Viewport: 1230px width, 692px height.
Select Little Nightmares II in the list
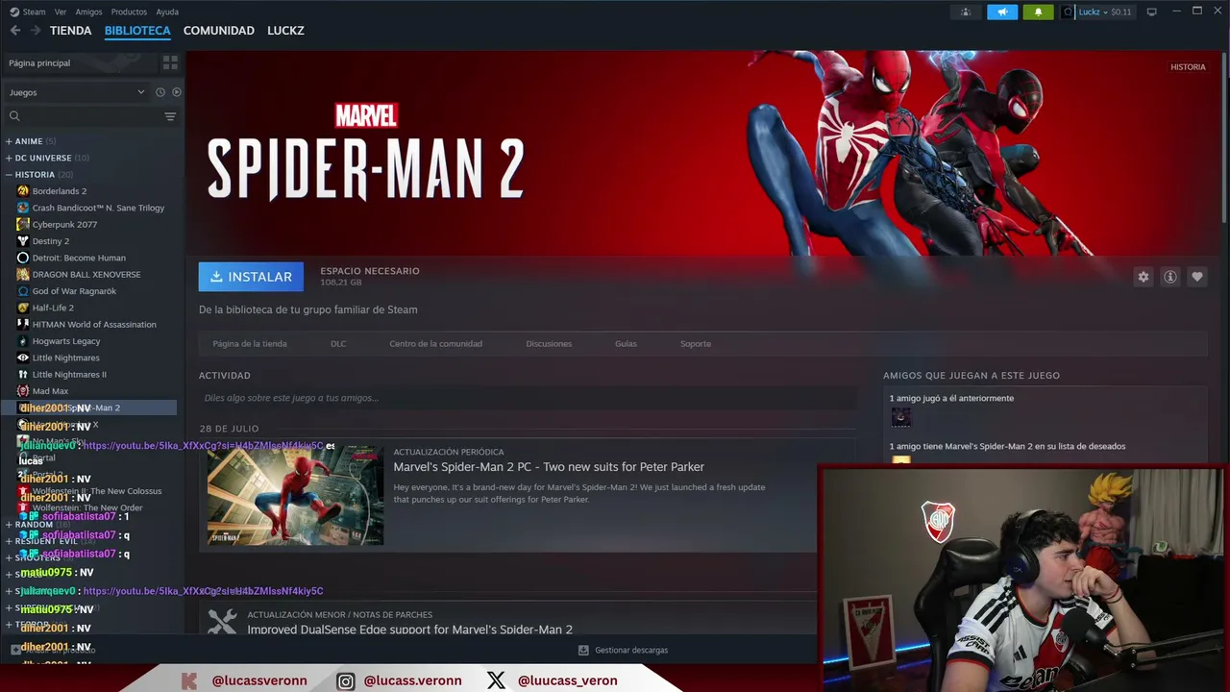pyautogui.click(x=69, y=375)
